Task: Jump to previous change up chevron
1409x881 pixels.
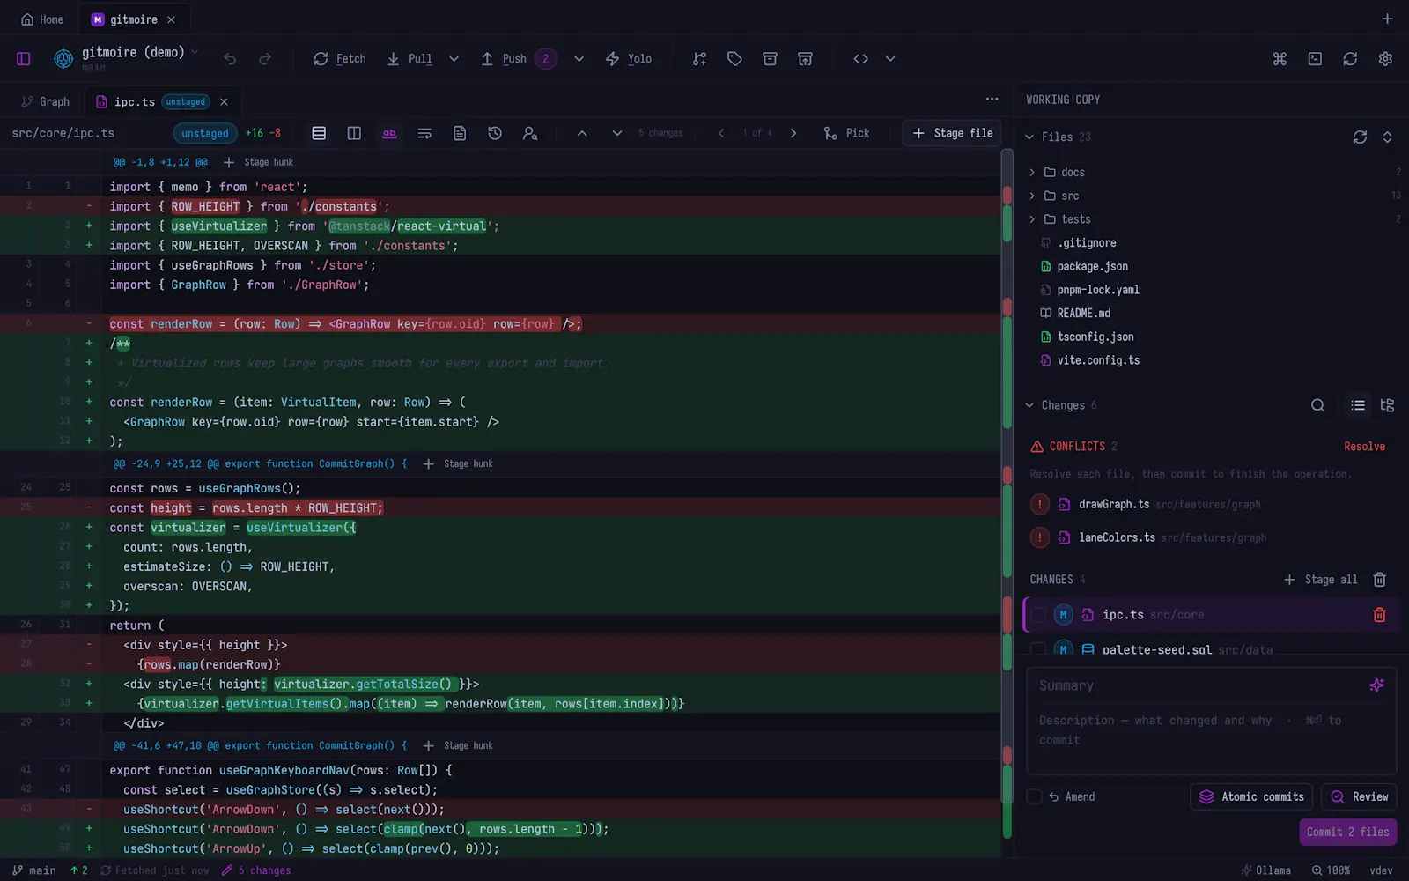Action: [582, 133]
